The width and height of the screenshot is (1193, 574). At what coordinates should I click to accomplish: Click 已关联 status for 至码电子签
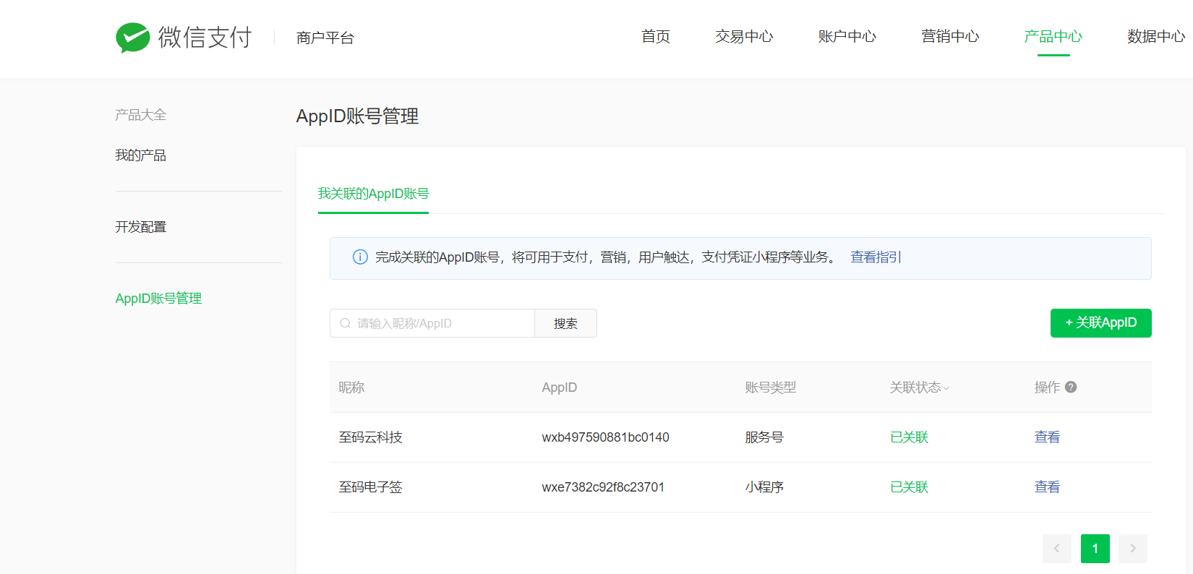[x=909, y=487]
